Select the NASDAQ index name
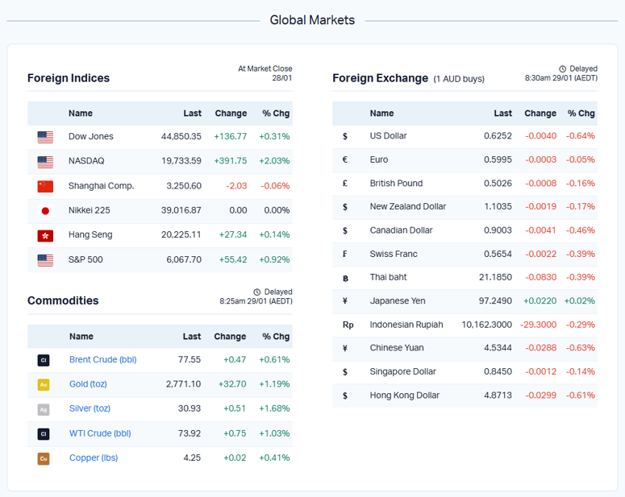The image size is (625, 497). [x=86, y=161]
